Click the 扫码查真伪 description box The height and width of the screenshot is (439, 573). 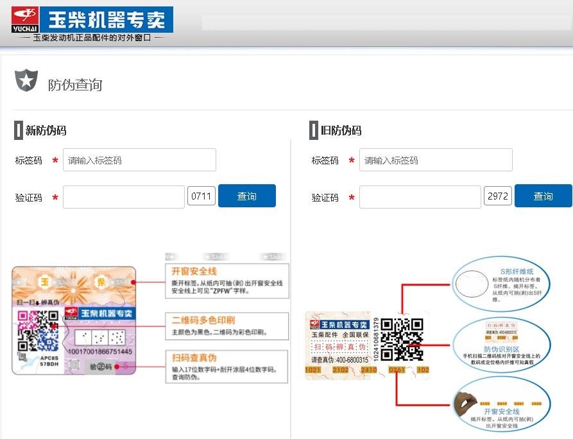click(227, 366)
